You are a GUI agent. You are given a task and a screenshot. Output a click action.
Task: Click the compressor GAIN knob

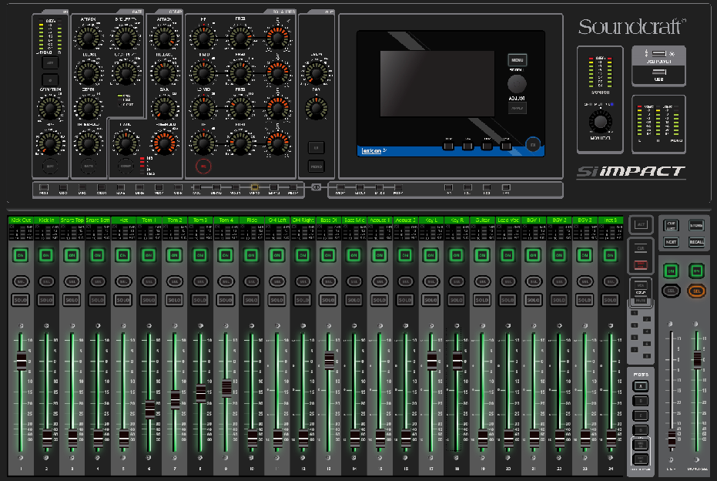pos(164,109)
